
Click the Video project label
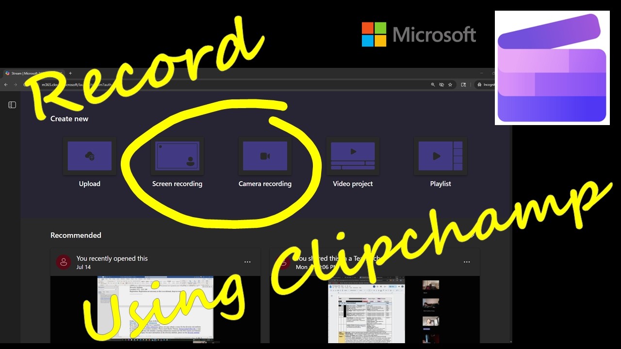click(353, 184)
